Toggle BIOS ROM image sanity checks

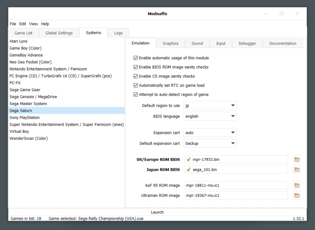(136, 67)
